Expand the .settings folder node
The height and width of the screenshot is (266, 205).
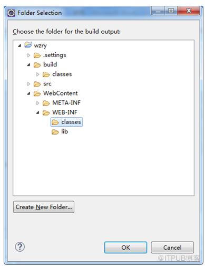(x=28, y=55)
